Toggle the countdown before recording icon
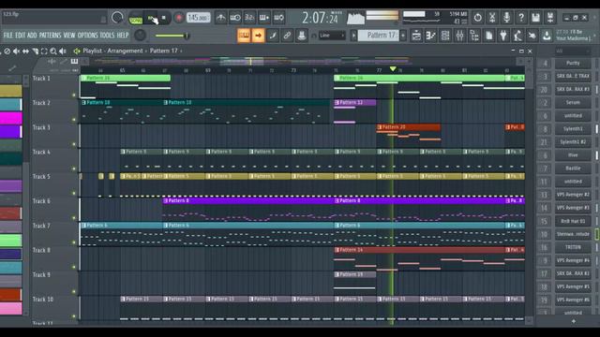Image resolution: width=600 pixels, height=337 pixels. [249, 18]
